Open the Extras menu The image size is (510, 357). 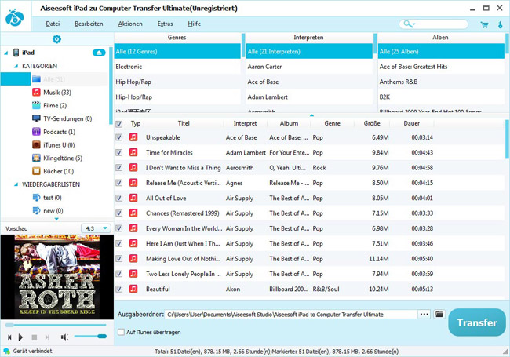click(165, 24)
